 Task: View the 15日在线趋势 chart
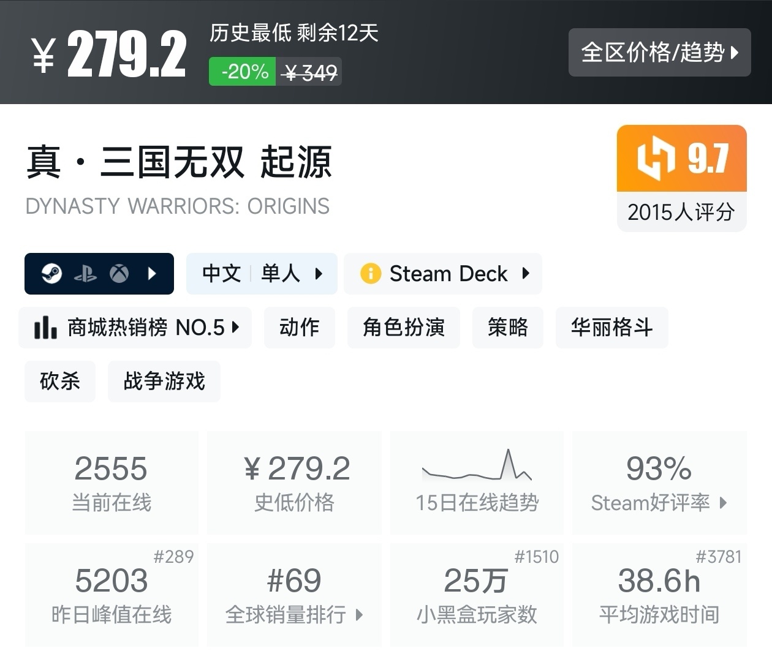tap(477, 482)
